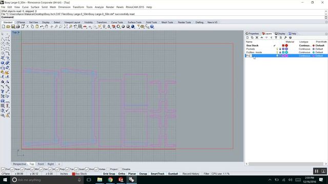The height and width of the screenshot is (184, 328).
Task: Toggle visibility bulb of Pockets layer
Action: pyautogui.click(x=277, y=49)
